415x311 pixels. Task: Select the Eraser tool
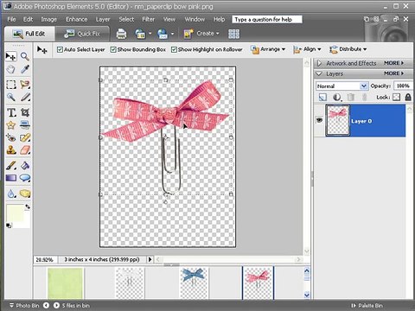[x=25, y=150]
